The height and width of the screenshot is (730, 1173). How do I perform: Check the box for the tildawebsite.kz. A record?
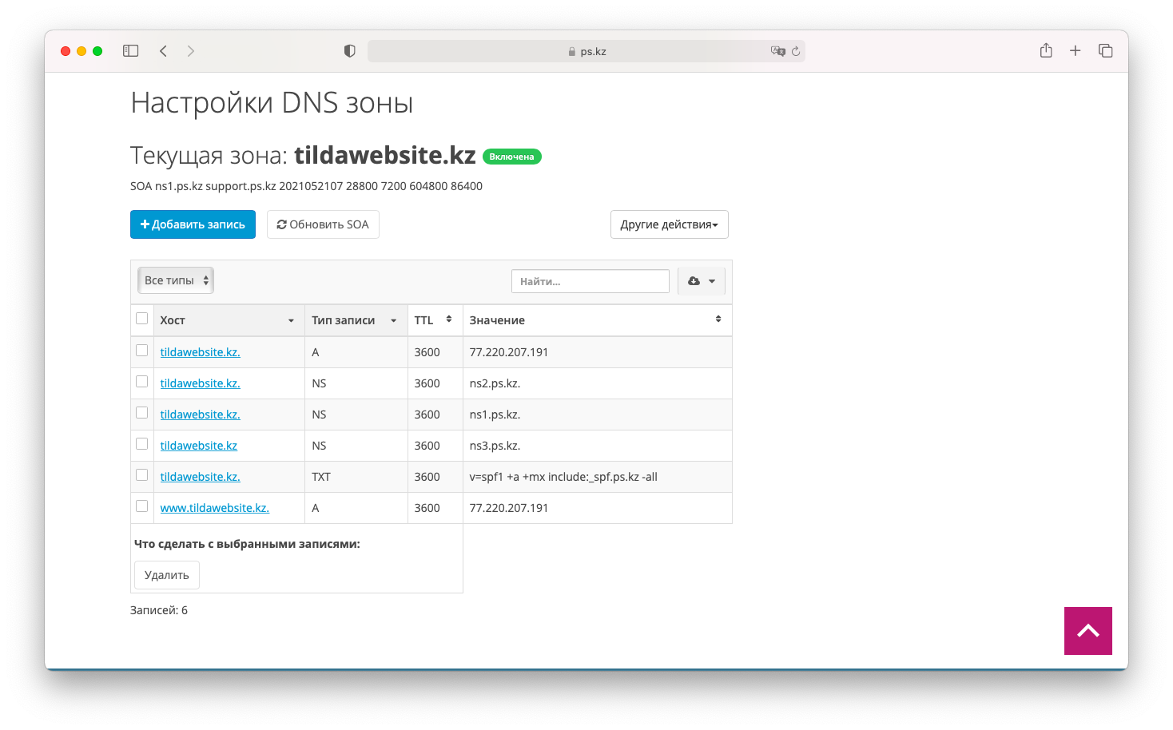[142, 351]
